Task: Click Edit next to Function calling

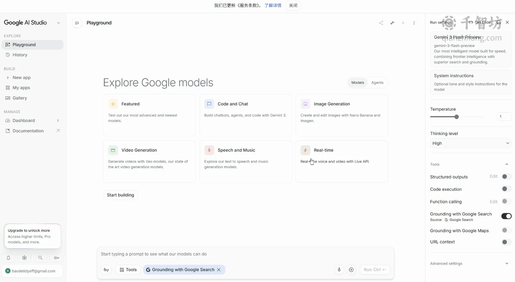Action: pyautogui.click(x=493, y=202)
